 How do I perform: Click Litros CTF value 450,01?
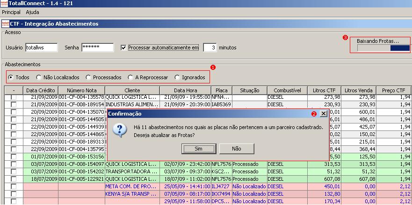coord(325,186)
